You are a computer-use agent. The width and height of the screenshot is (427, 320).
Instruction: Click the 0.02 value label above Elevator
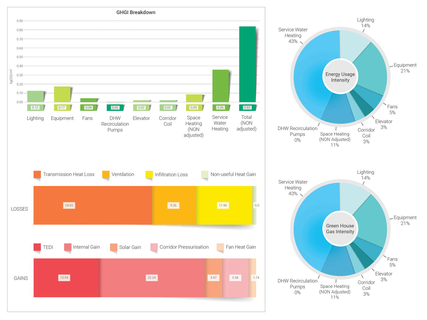141,107
